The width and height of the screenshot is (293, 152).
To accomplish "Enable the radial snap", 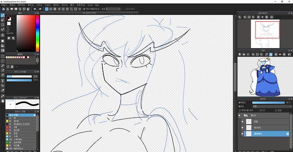I will 63,9.
